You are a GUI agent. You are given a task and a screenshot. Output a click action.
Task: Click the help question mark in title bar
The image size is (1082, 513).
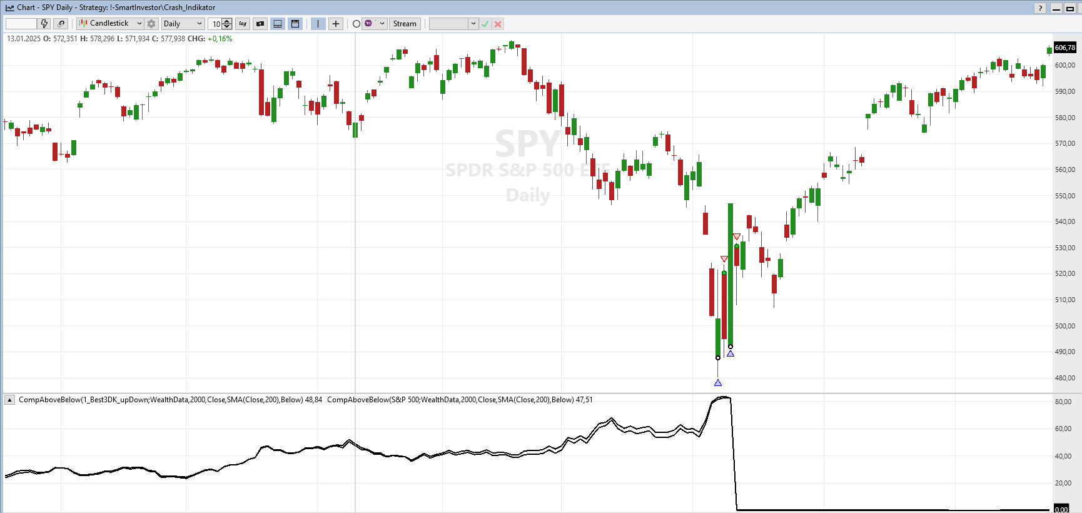coord(1040,8)
